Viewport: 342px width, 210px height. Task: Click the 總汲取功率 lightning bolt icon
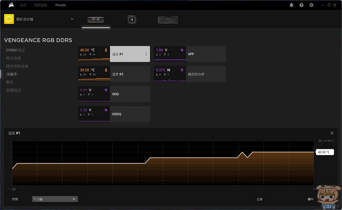coord(182,70)
